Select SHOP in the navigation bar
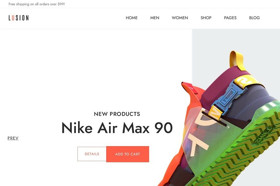Viewport: 280px width, 186px height. pos(206,18)
